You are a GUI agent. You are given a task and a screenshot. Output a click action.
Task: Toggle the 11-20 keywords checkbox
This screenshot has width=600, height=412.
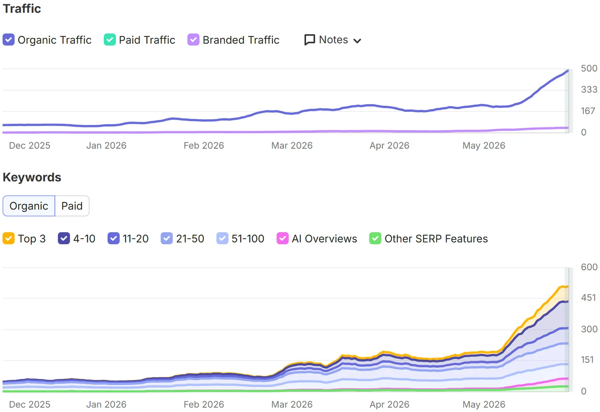[x=113, y=239]
